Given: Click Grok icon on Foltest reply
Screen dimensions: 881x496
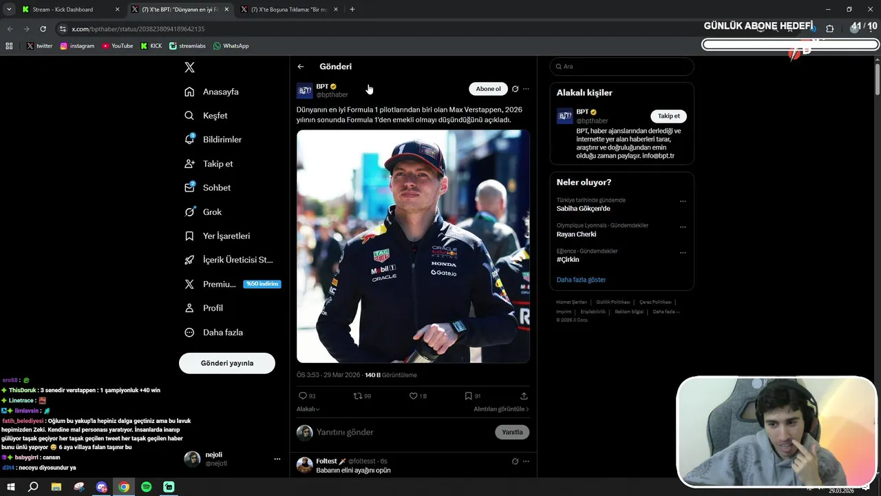Looking at the screenshot, I should coord(515,461).
